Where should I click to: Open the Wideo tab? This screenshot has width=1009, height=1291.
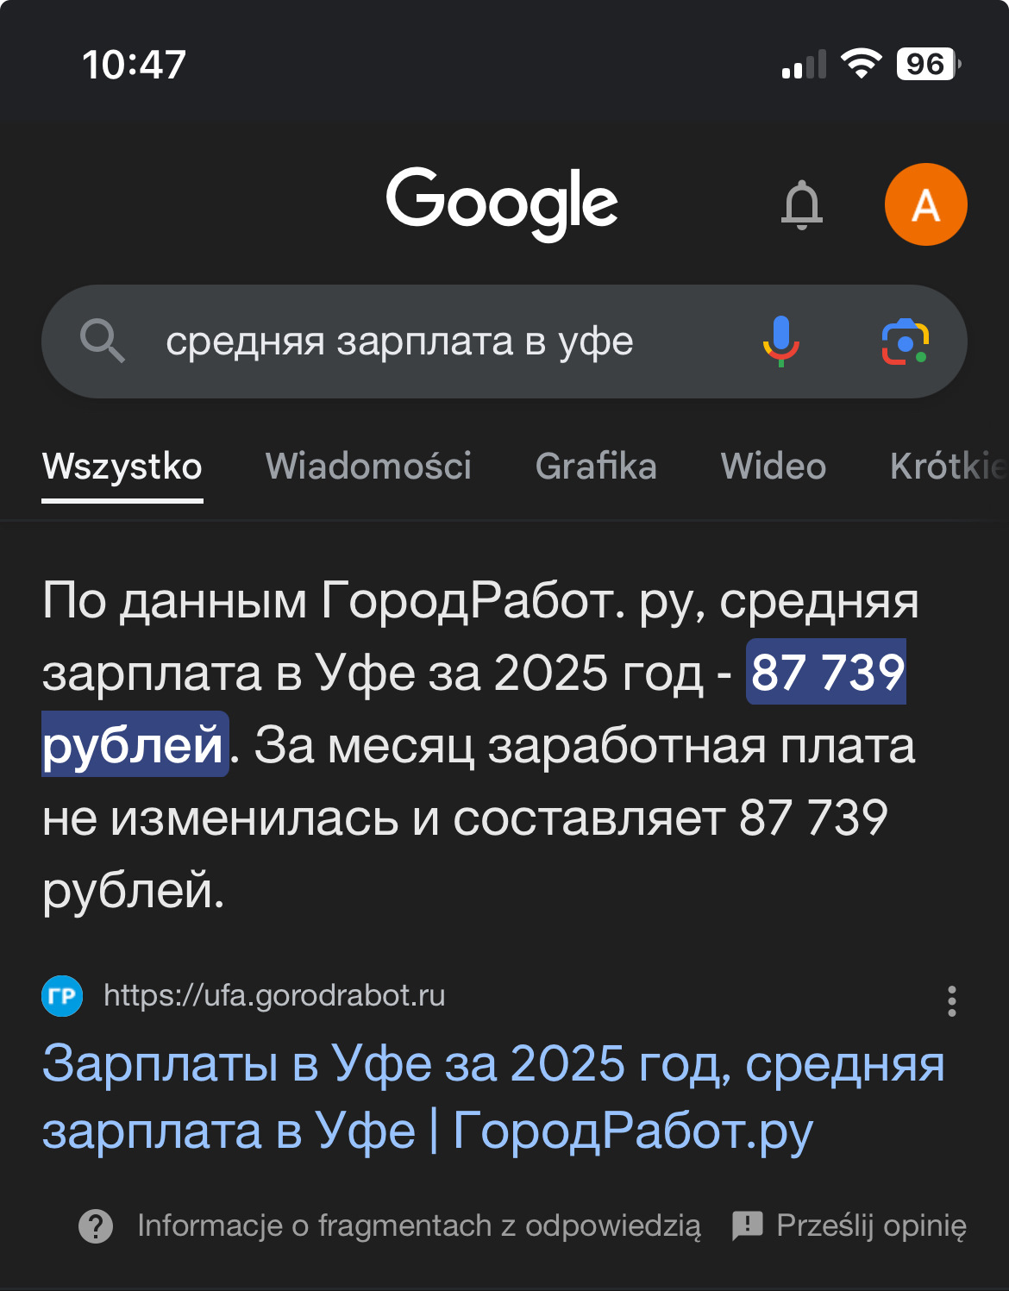pos(773,467)
